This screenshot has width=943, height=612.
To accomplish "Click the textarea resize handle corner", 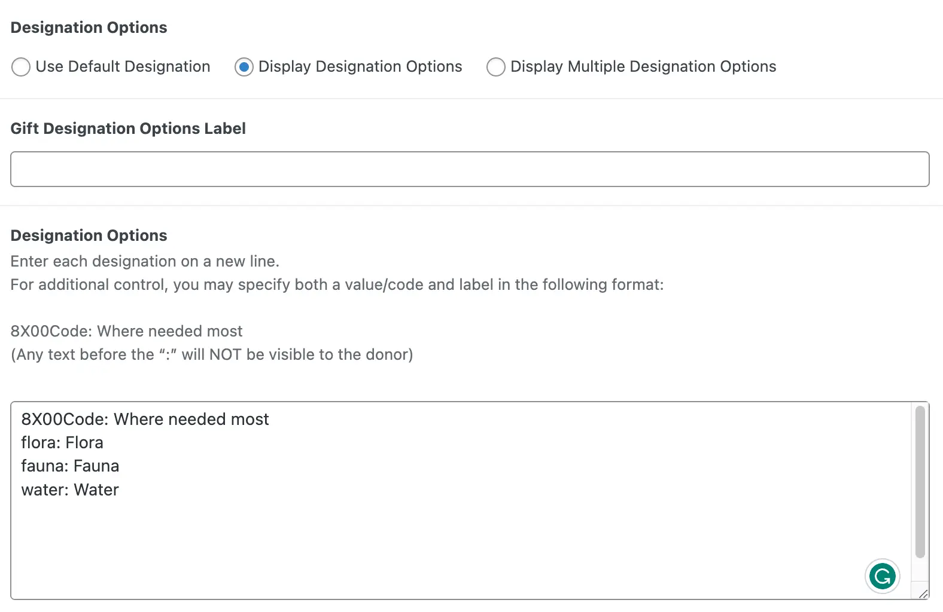I will click(923, 593).
